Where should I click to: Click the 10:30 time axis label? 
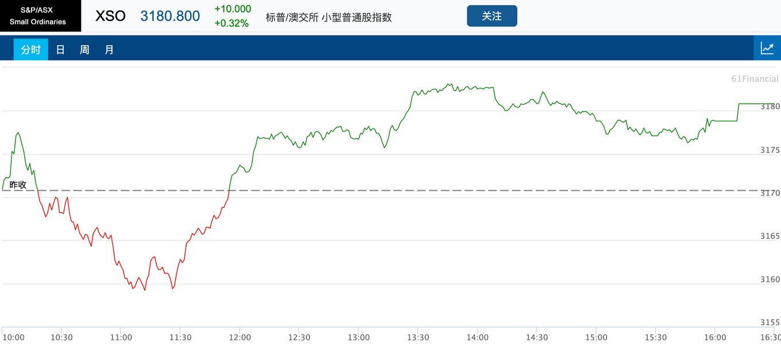[61, 337]
